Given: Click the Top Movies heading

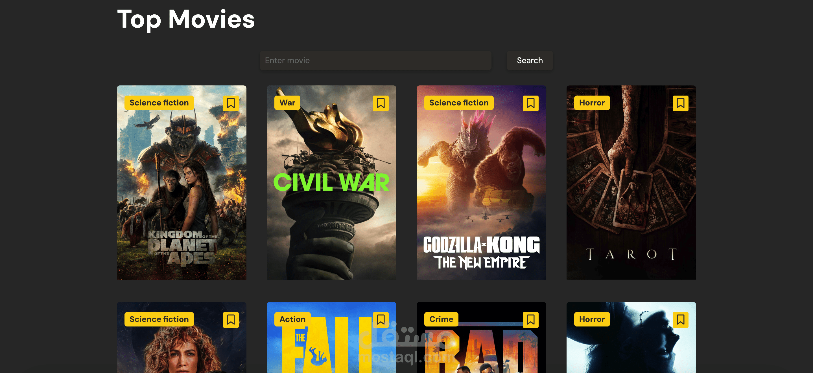Looking at the screenshot, I should (x=186, y=19).
